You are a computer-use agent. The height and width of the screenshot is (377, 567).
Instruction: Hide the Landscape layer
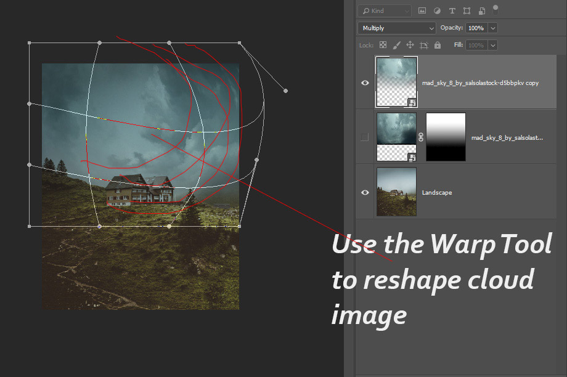365,192
